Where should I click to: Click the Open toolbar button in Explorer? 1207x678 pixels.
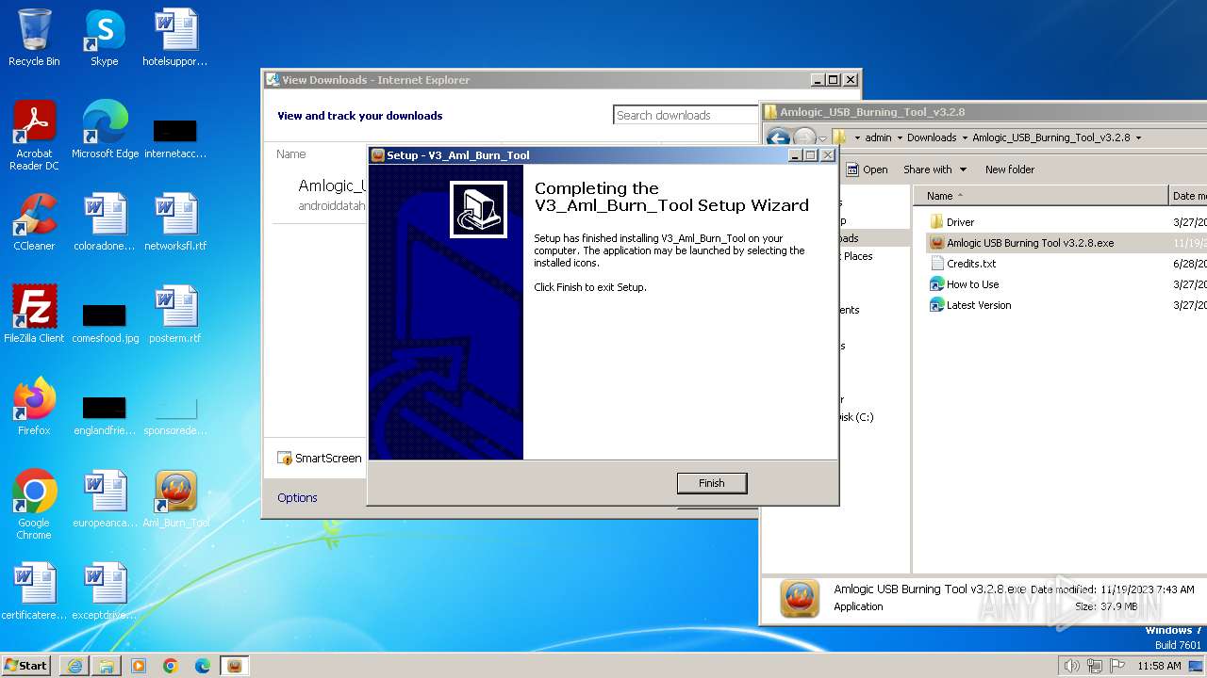coord(867,169)
